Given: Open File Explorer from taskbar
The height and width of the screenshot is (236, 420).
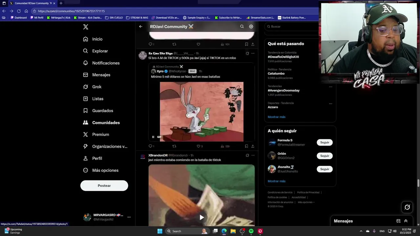Looking at the screenshot, I should tap(233, 231).
